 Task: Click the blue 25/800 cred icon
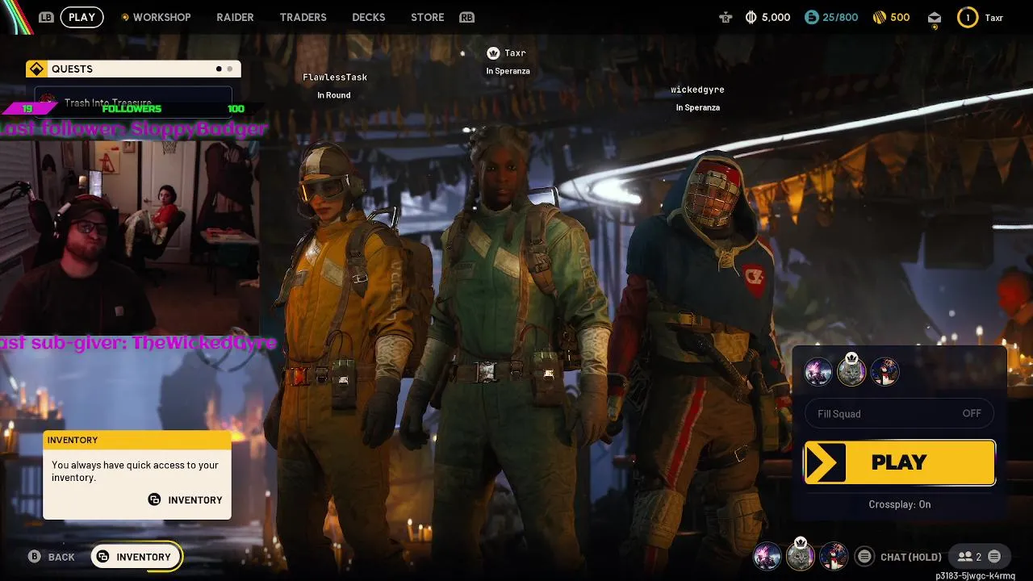click(812, 17)
